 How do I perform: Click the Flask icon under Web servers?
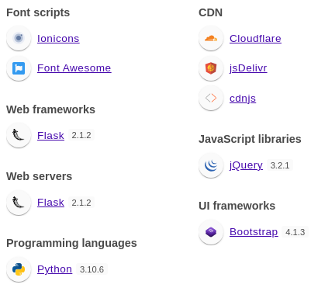19,203
